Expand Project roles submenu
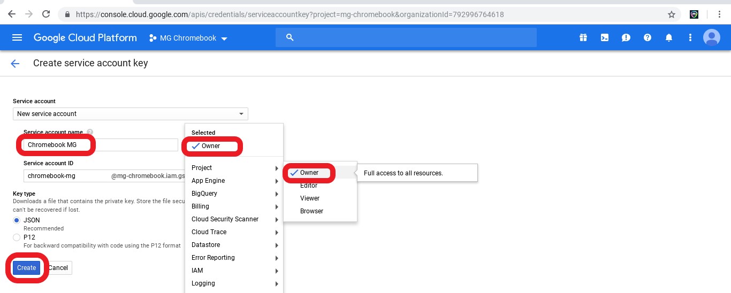This screenshot has height=293, width=731. point(234,168)
